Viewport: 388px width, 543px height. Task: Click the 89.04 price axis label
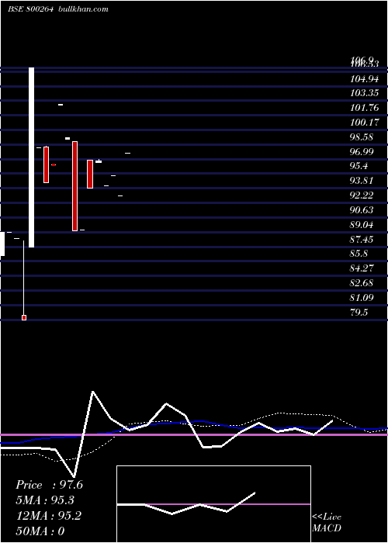pos(362,225)
